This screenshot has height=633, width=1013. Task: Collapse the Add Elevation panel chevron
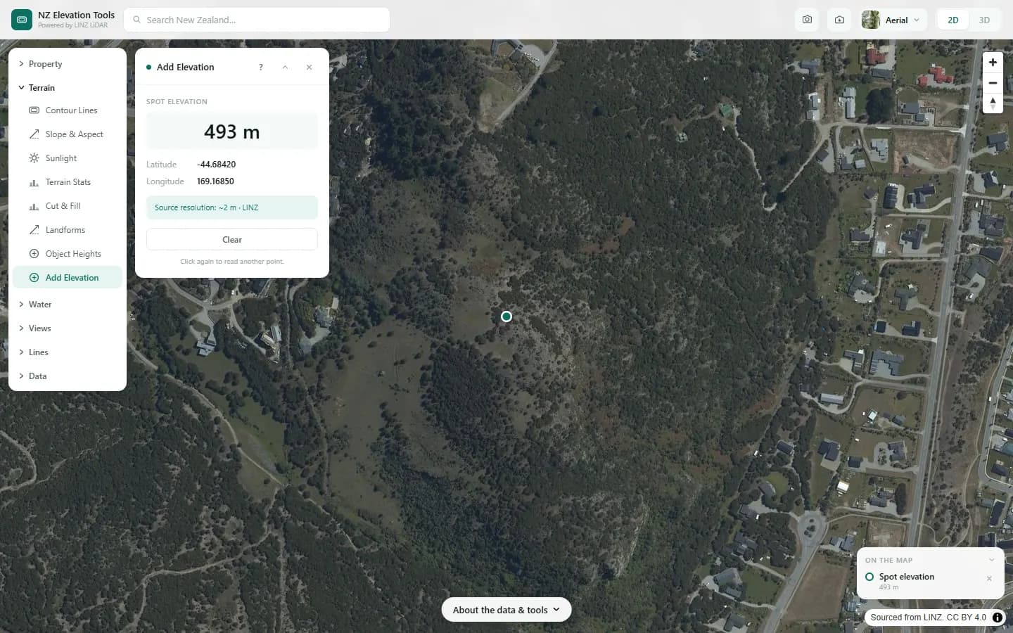tap(285, 68)
